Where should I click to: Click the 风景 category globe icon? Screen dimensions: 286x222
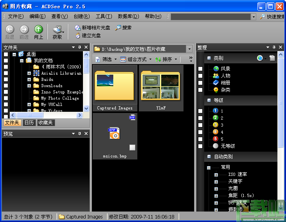[216, 69]
